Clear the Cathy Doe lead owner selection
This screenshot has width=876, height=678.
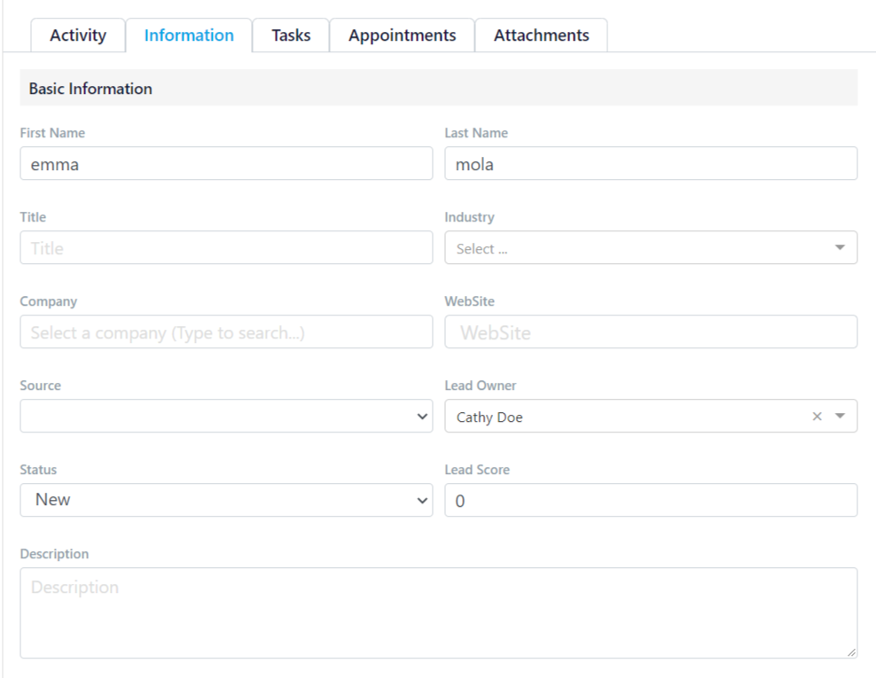(x=817, y=416)
